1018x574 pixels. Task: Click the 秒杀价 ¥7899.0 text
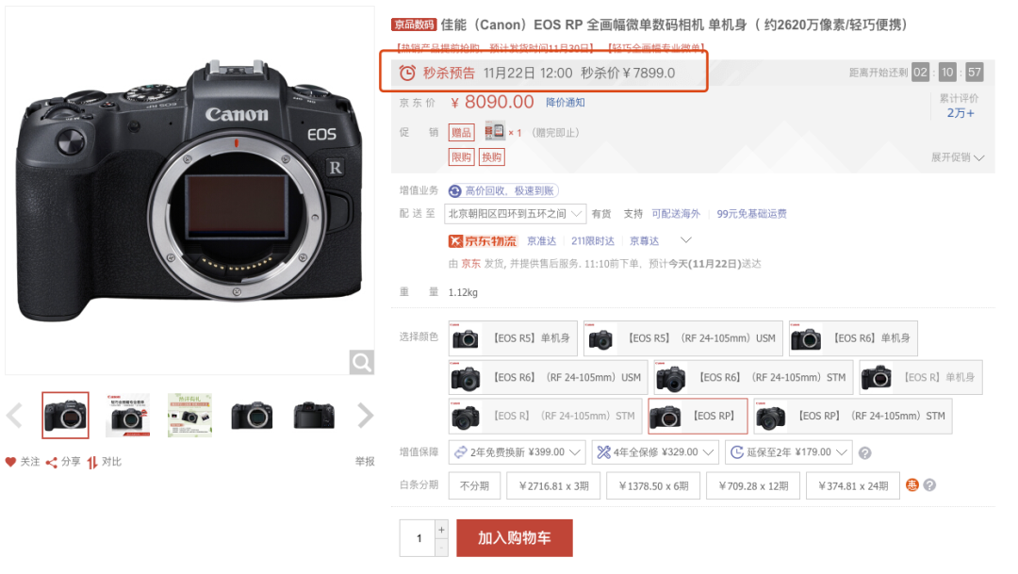click(x=628, y=73)
